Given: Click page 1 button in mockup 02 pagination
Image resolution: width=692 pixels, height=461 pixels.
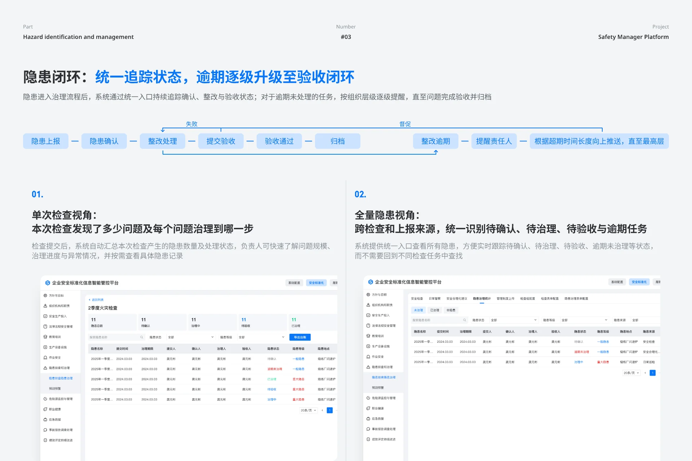Looking at the screenshot, I should click(652, 373).
